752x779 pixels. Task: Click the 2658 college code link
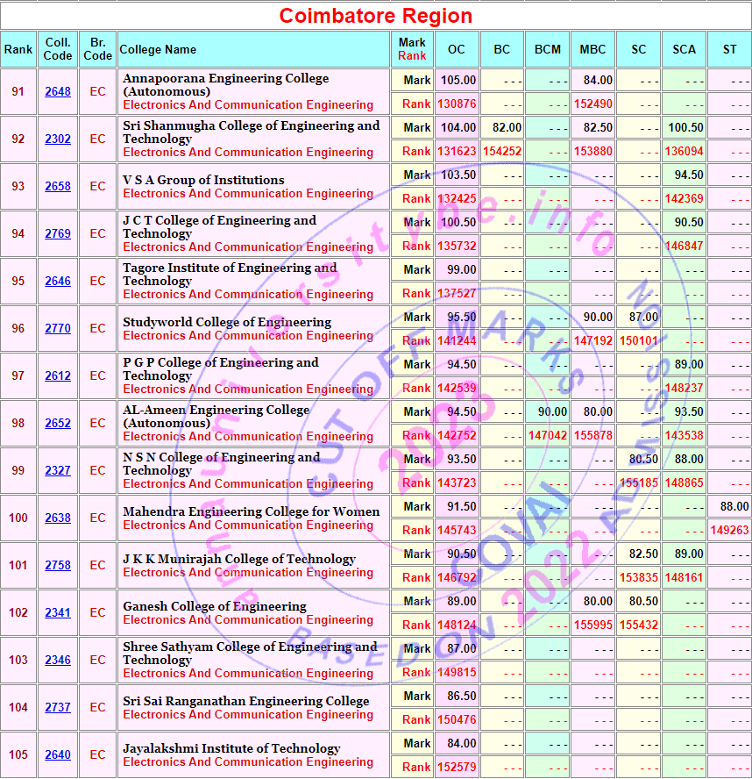tap(58, 187)
